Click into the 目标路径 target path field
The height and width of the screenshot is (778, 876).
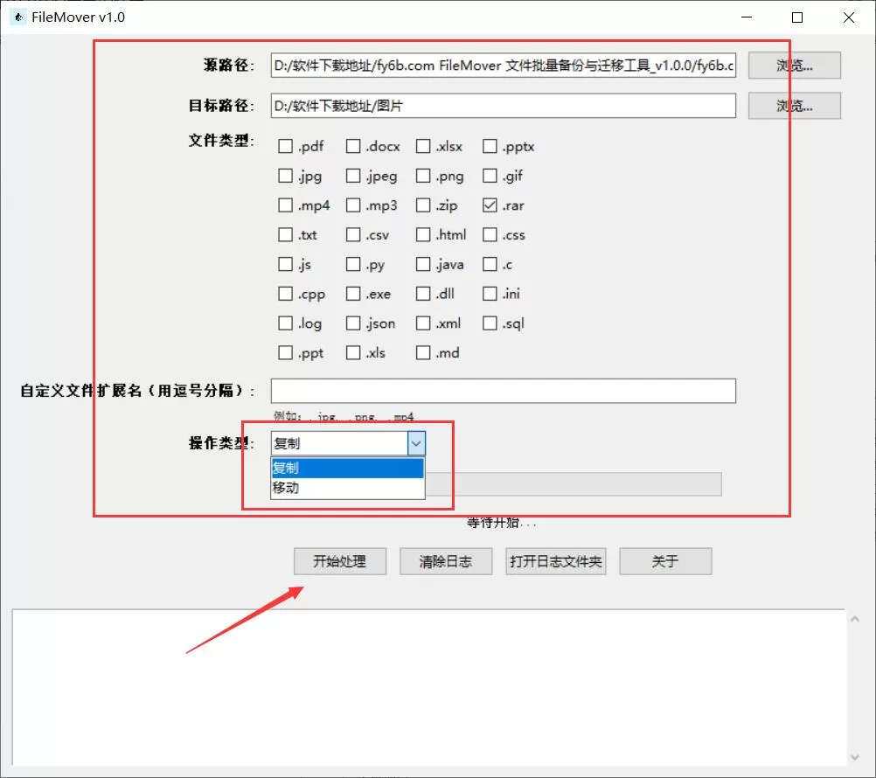(x=504, y=106)
